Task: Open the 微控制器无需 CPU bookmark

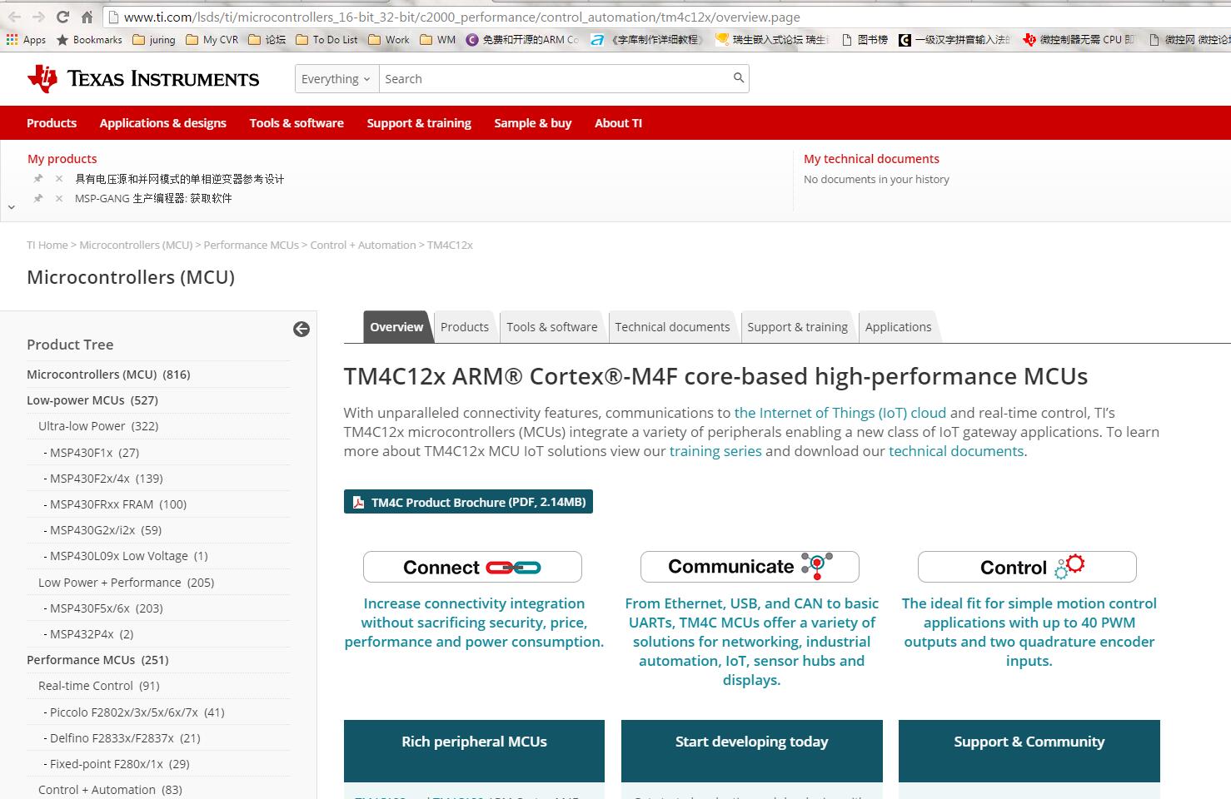Action: [x=1079, y=39]
